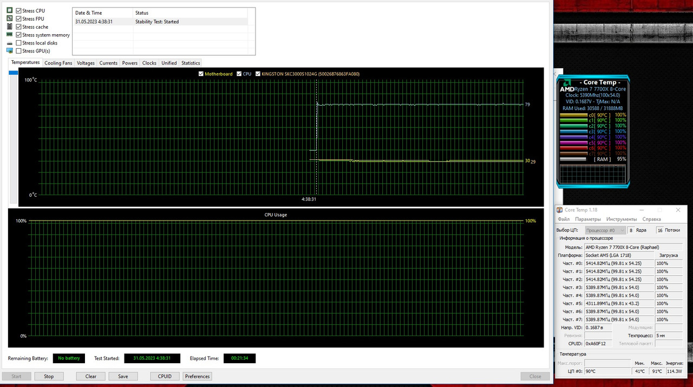
Task: Click the disabled Start button
Action: click(16, 376)
